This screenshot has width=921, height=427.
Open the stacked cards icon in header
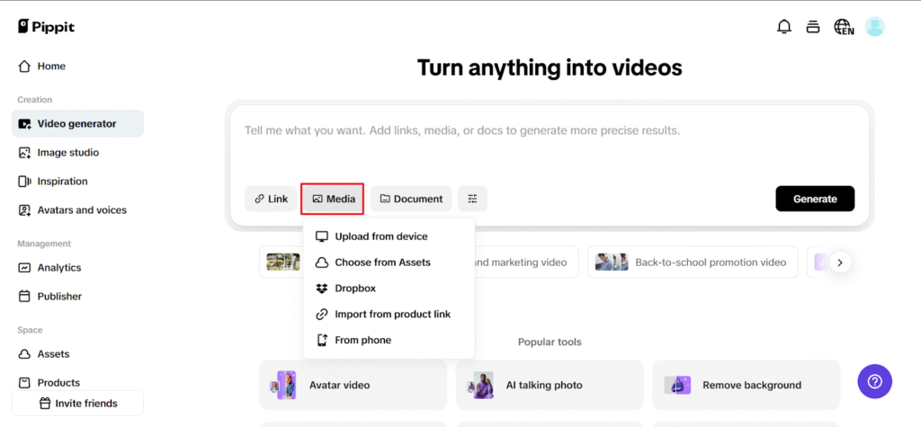click(x=813, y=27)
